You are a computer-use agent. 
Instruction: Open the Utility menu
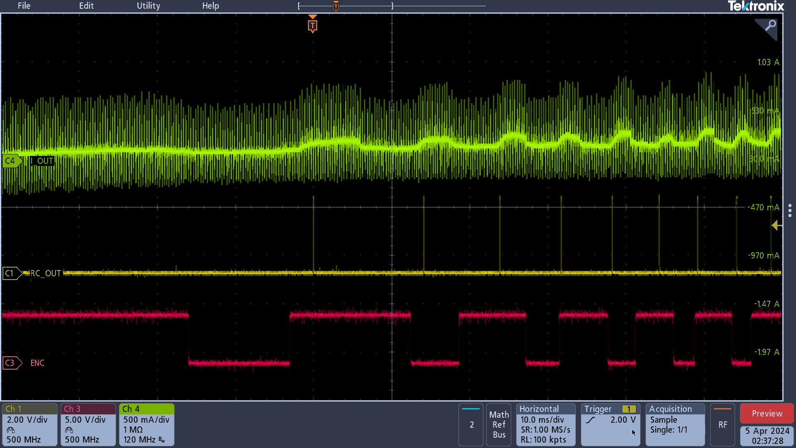148,6
